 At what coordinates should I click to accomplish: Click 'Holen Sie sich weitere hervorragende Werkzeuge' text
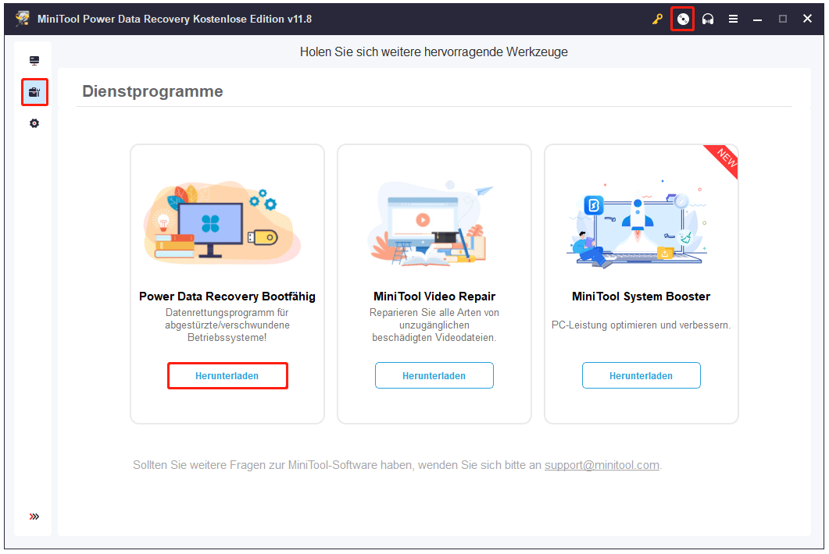[x=434, y=51]
